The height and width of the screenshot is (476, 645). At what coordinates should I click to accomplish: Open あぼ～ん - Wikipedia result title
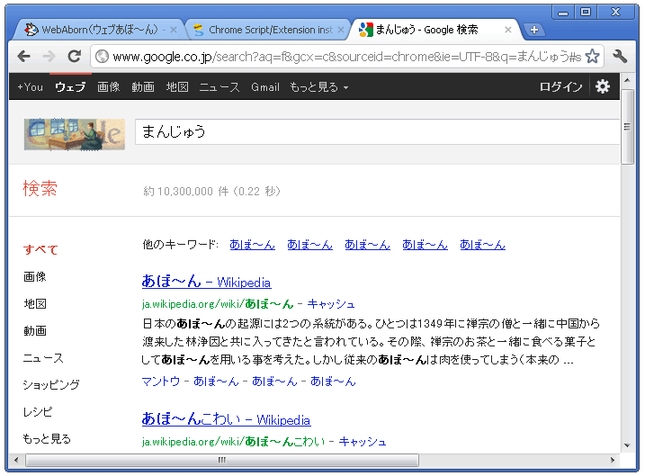pos(206,282)
